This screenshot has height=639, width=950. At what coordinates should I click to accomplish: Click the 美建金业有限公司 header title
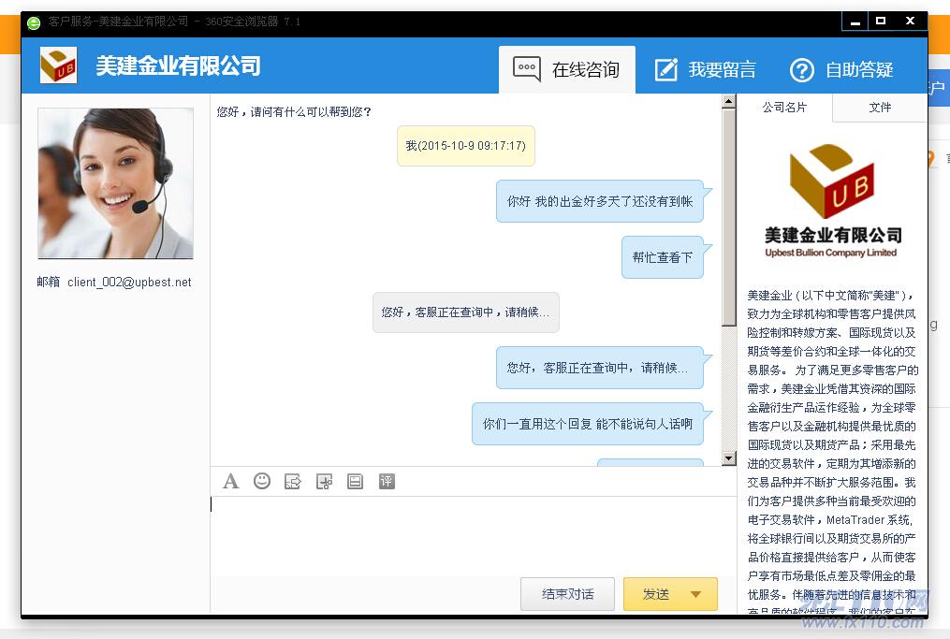(178, 65)
